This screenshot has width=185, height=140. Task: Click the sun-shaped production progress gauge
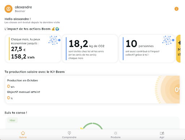[x=167, y=90]
